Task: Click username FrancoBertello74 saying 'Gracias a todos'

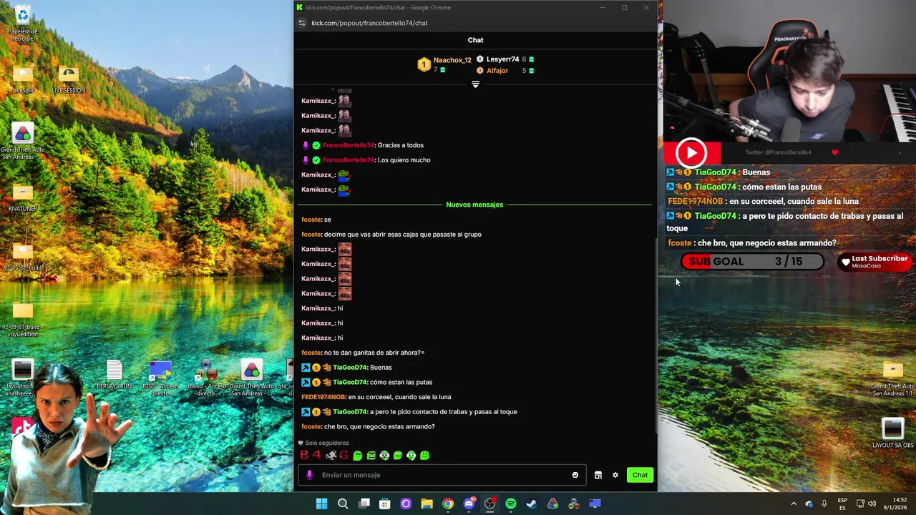Action: coord(349,145)
